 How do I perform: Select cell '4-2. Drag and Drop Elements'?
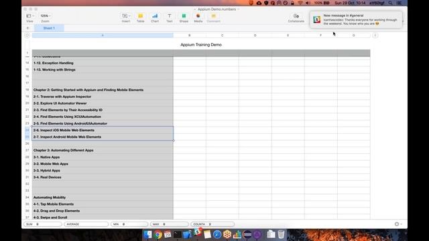pyautogui.click(x=103, y=211)
